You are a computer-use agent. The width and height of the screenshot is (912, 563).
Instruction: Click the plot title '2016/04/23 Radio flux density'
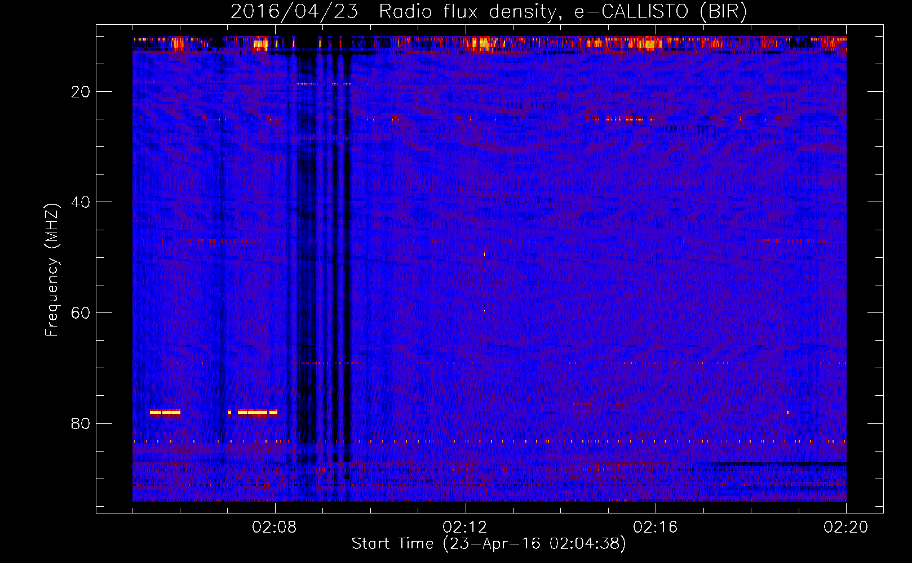pos(489,12)
